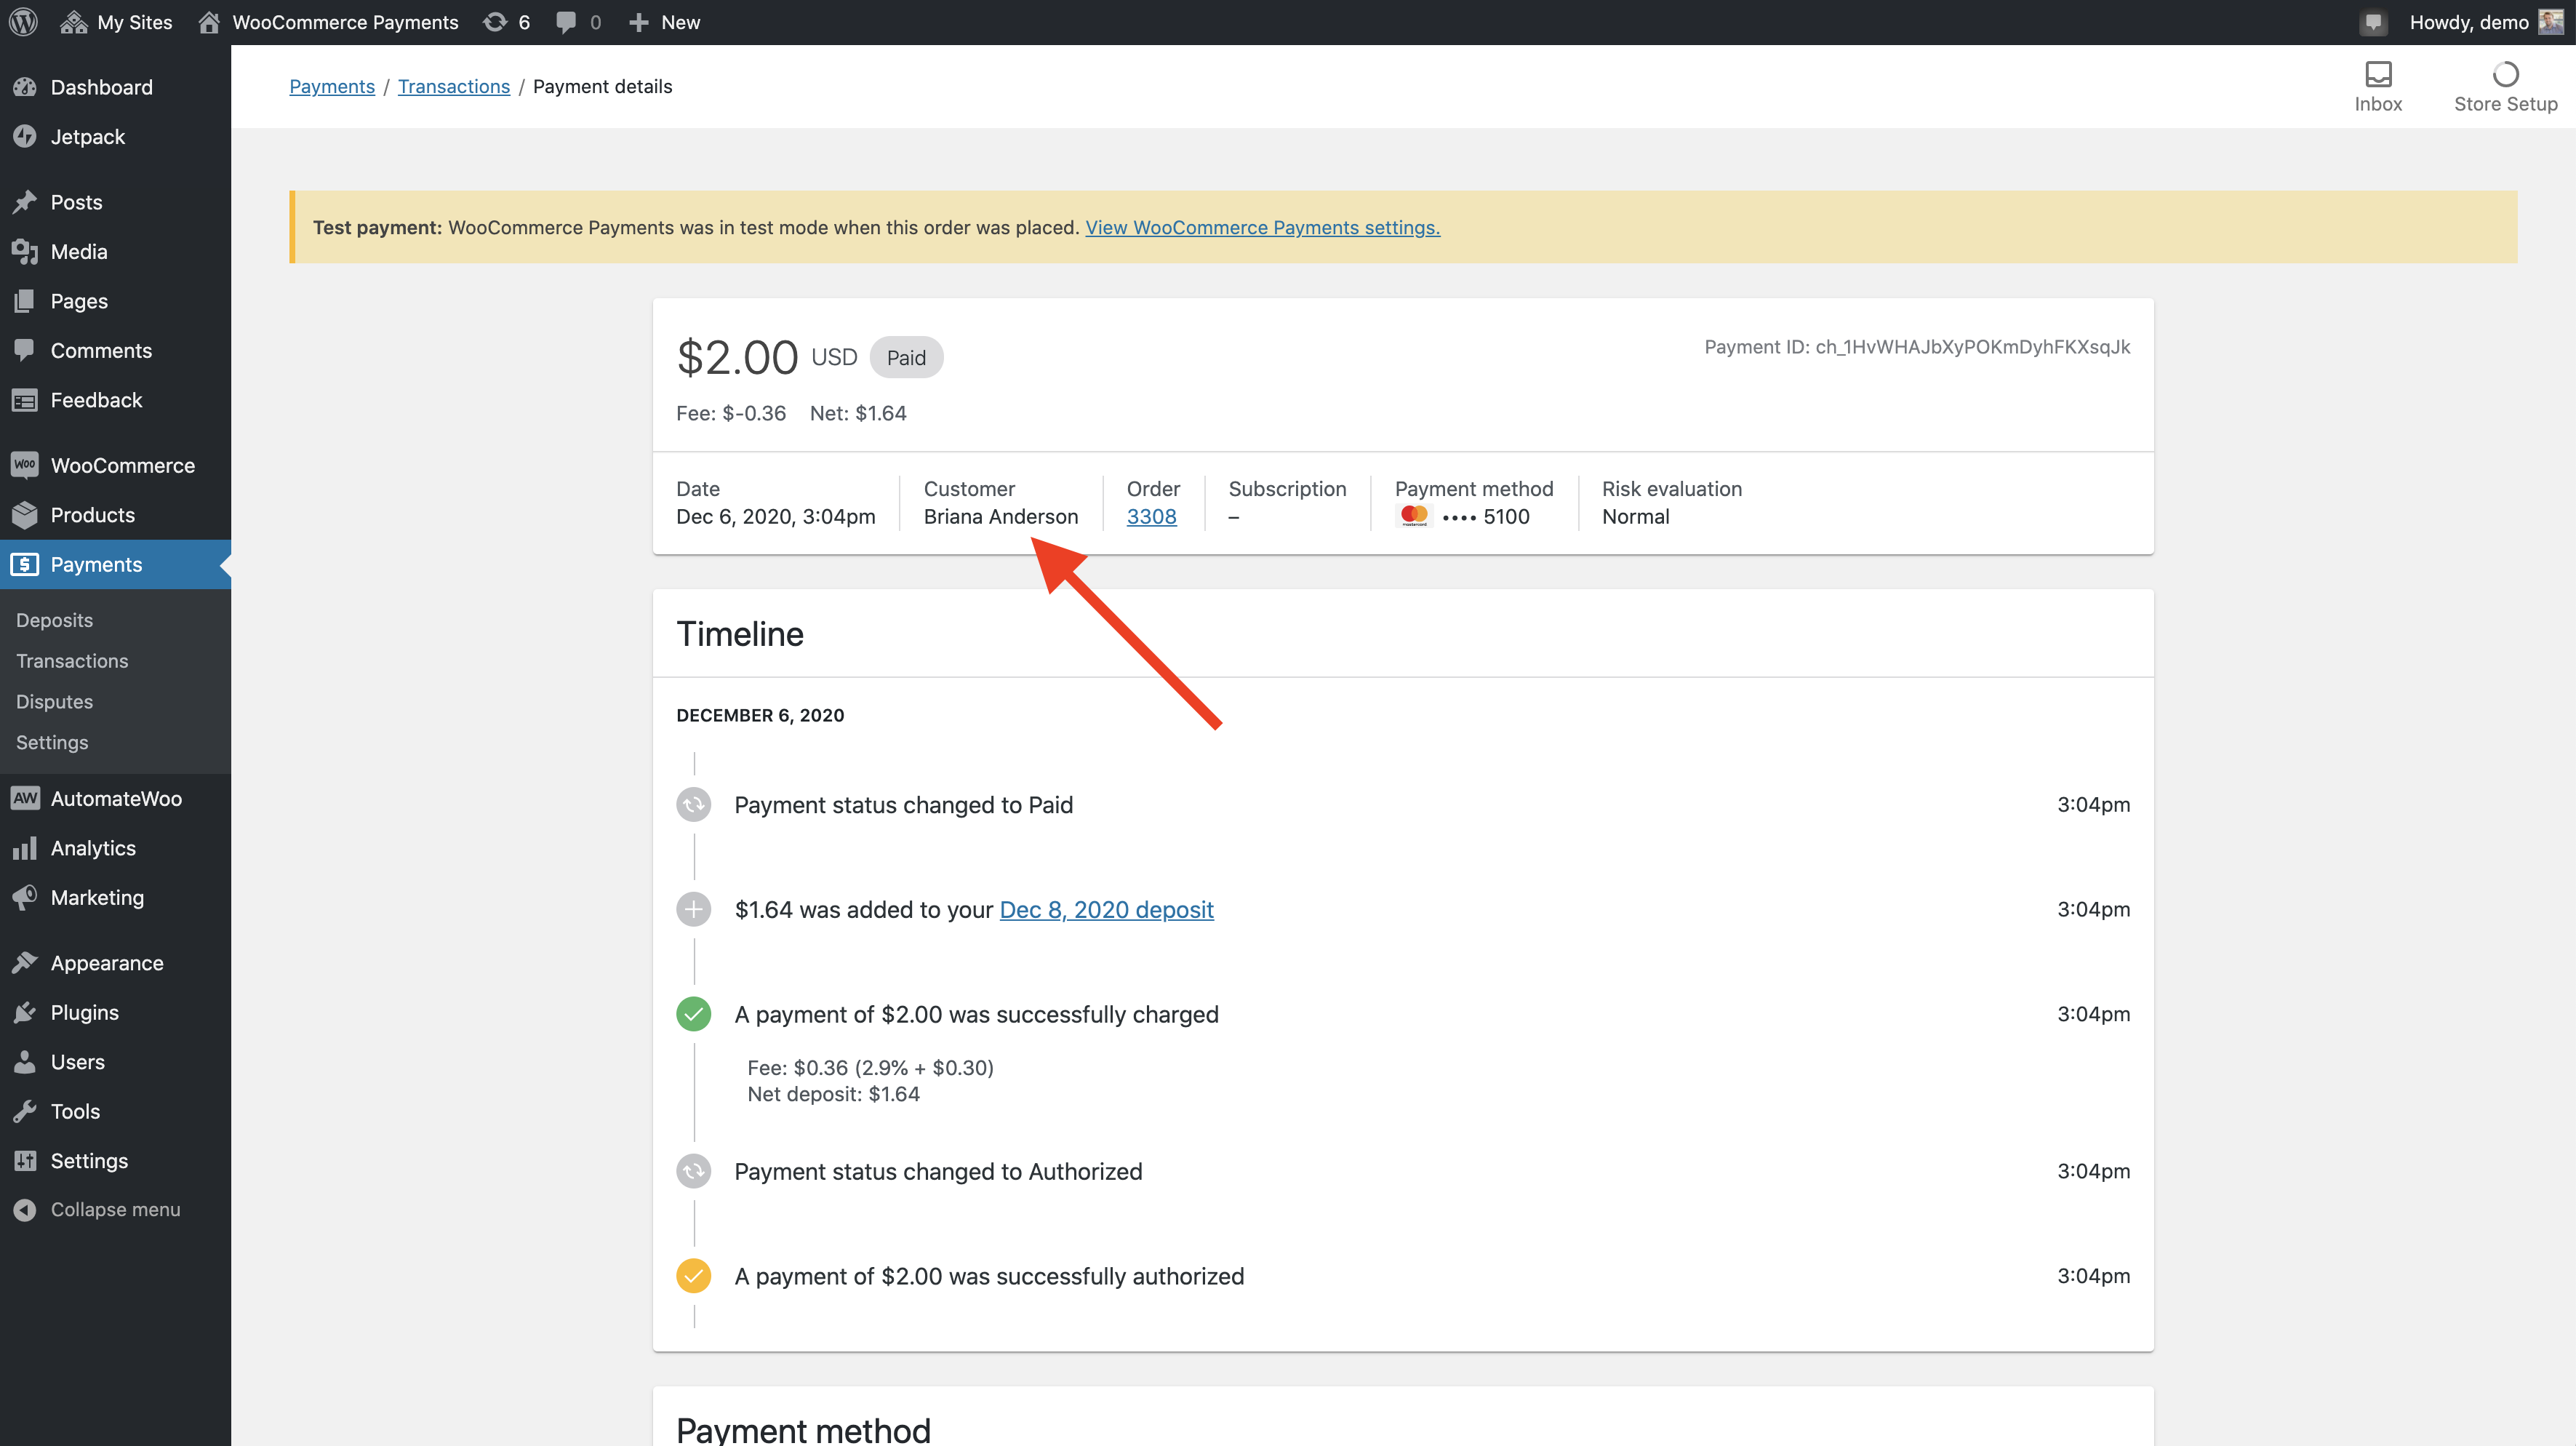
Task: Open the Marketing section
Action: coord(97,897)
